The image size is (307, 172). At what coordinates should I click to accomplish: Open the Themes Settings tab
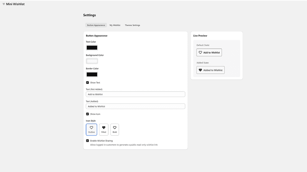132,25
